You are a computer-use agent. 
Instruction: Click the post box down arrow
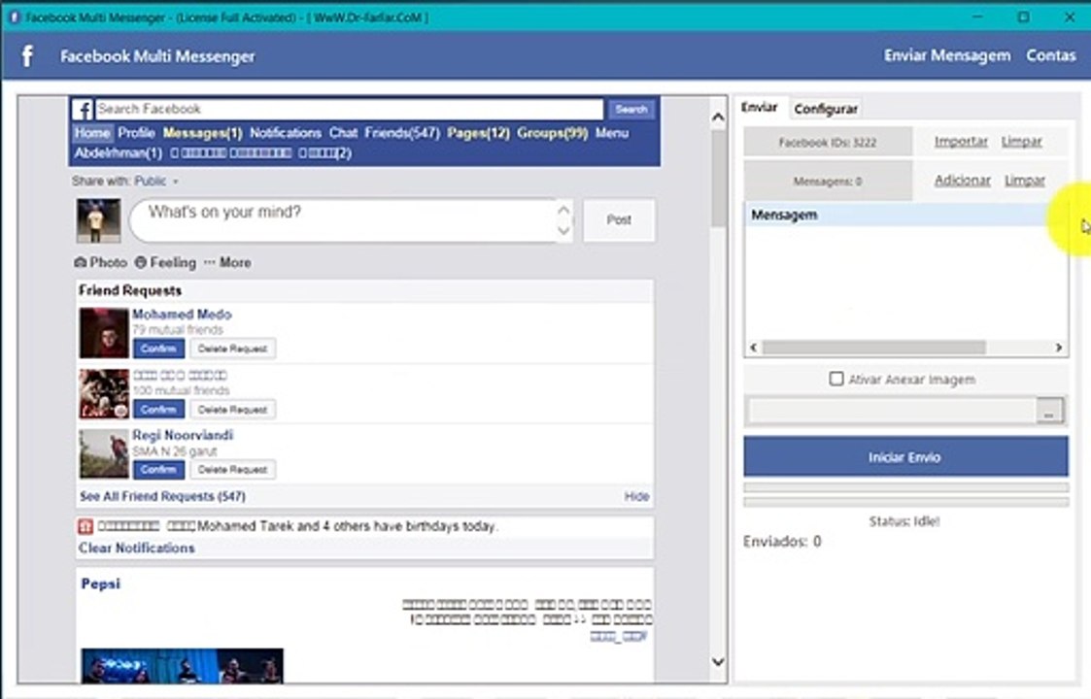pyautogui.click(x=563, y=231)
